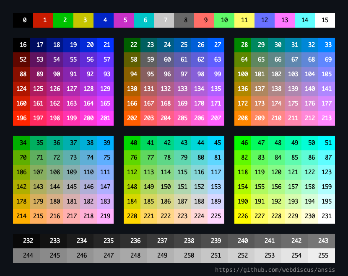The image size is (348, 276).
Task: Select magenta swatch 201
Action: [105, 118]
